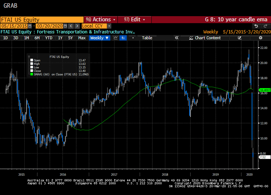Click the annotate pencil icon
271x195 pixels.
pyautogui.click(x=240, y=38)
